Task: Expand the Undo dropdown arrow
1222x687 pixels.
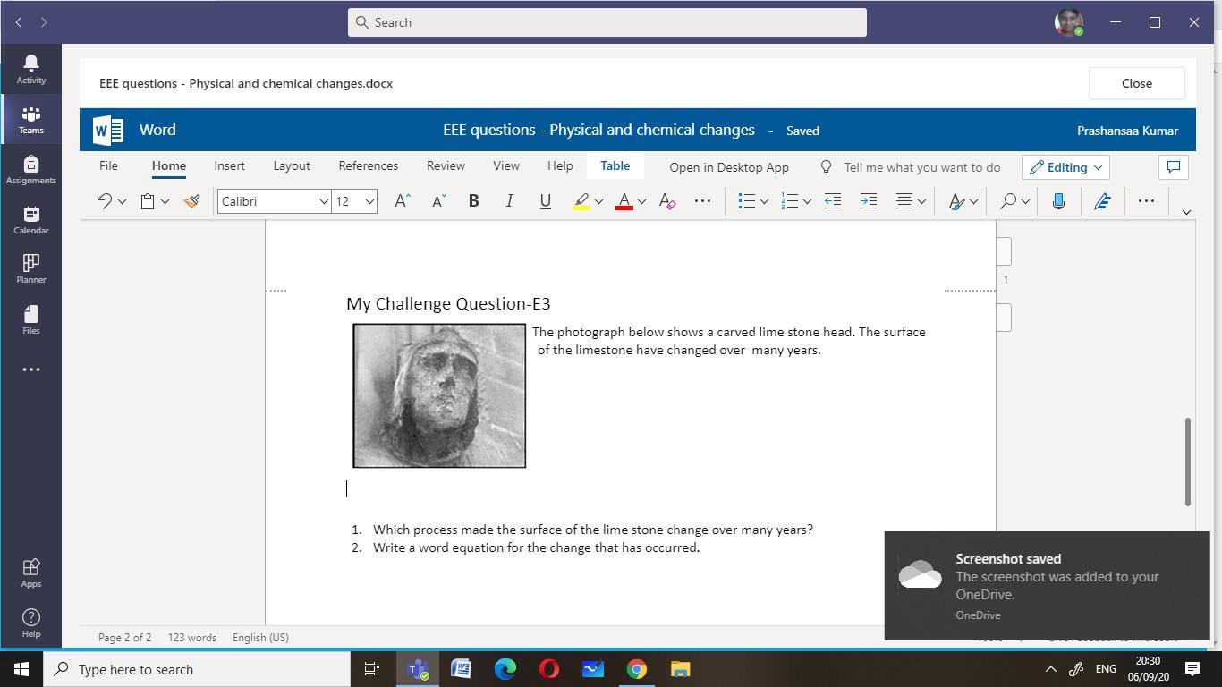Action: click(123, 201)
